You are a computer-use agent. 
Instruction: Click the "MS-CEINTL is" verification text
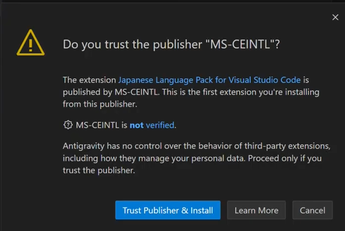(x=101, y=125)
